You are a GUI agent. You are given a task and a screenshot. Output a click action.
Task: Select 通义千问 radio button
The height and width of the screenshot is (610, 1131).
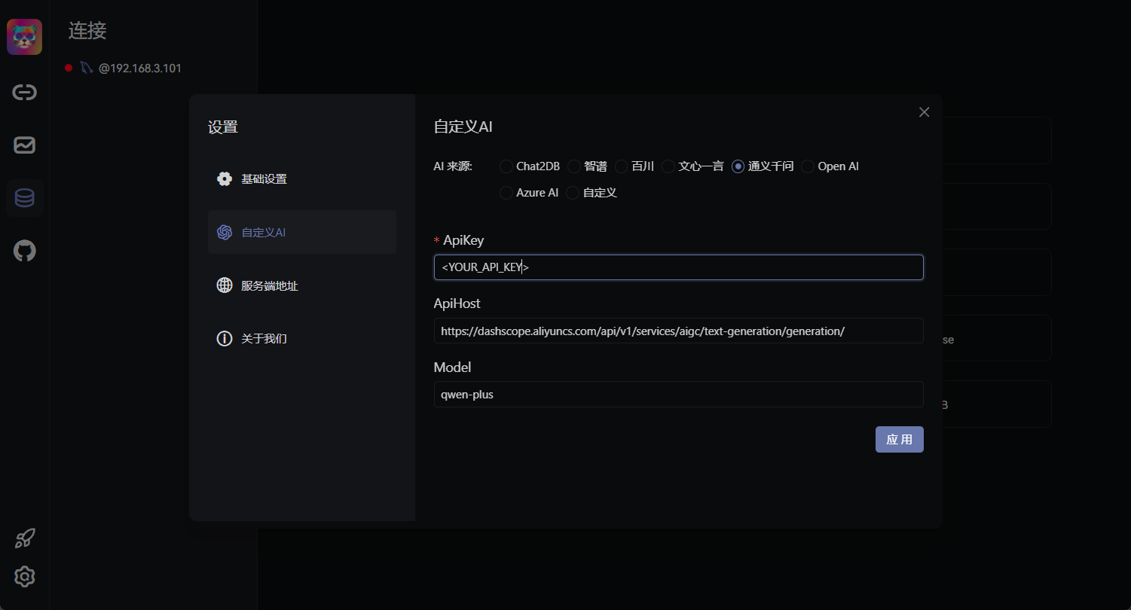click(x=738, y=166)
